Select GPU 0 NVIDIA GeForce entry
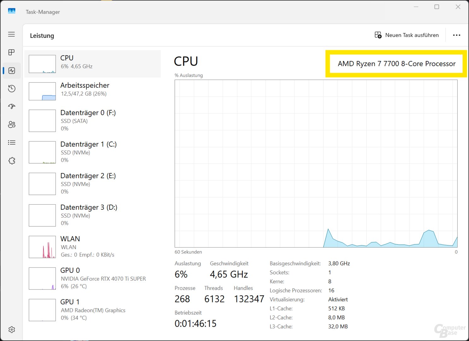469x341 pixels. point(93,278)
